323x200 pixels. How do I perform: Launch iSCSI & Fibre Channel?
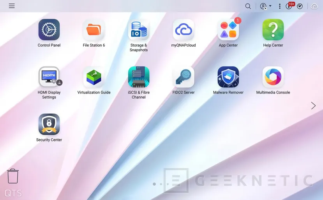[x=139, y=77]
